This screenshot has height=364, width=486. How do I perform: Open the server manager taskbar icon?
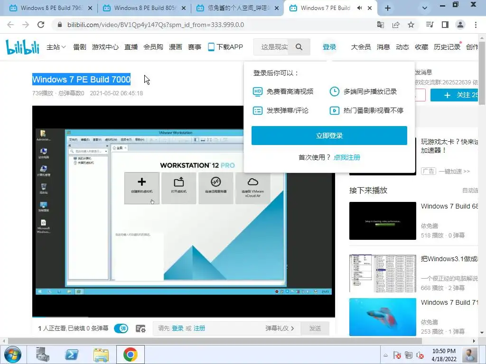(42, 355)
